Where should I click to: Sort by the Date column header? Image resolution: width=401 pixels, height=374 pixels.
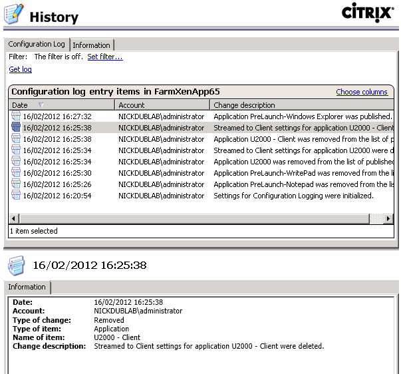pos(61,105)
